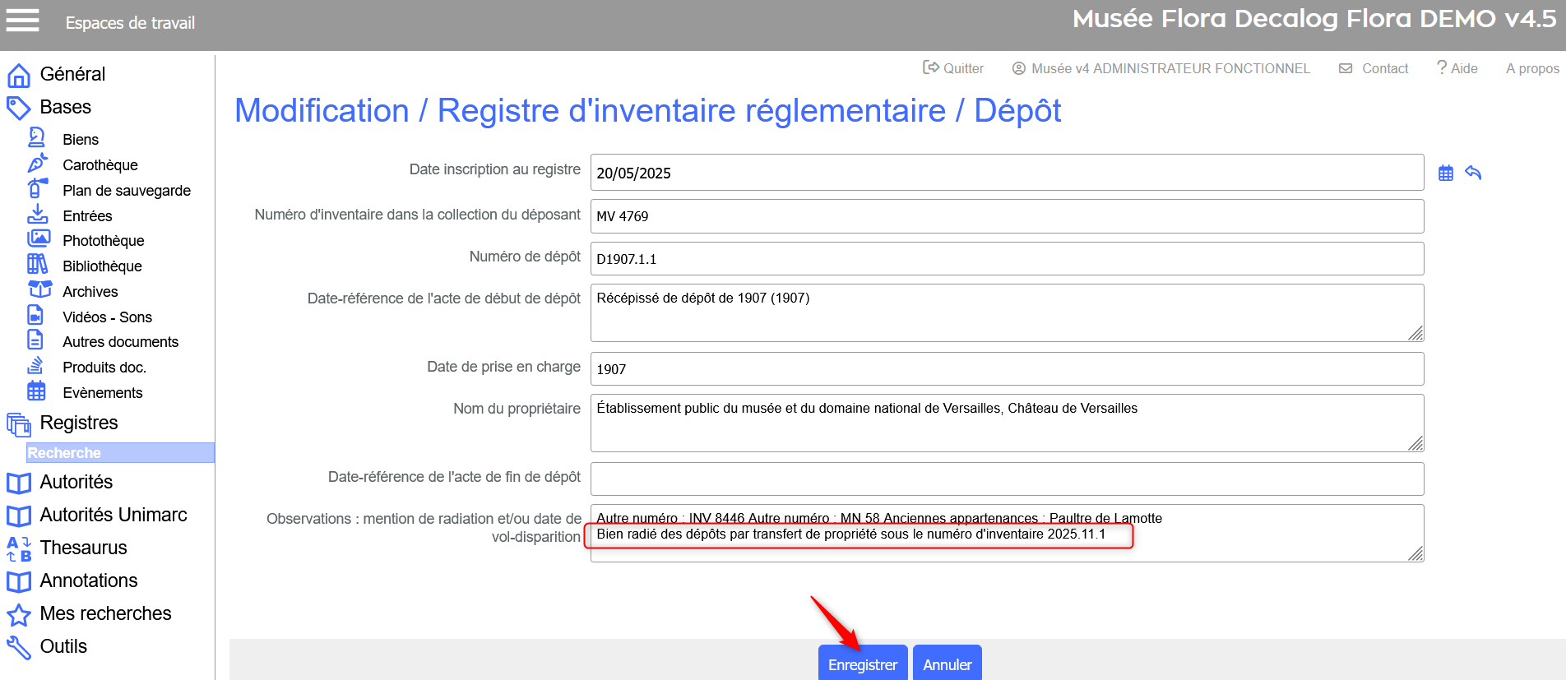Click the Général home icon

click(19, 75)
